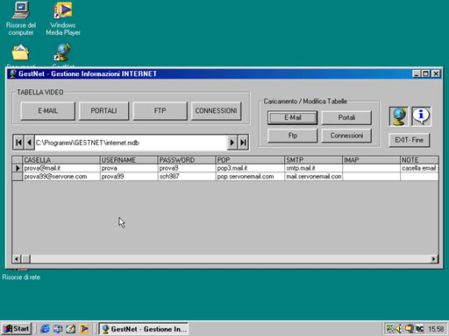The image size is (449, 336).
Task: Open Ftp table editing
Action: pyautogui.click(x=292, y=136)
